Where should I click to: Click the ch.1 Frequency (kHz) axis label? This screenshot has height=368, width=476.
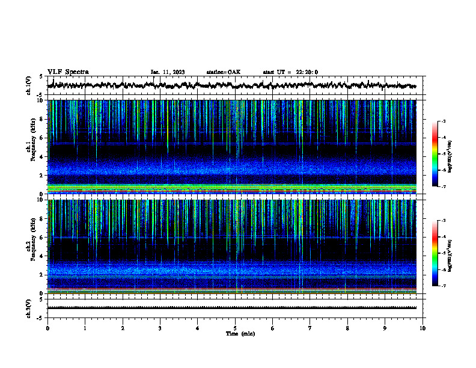point(31,147)
